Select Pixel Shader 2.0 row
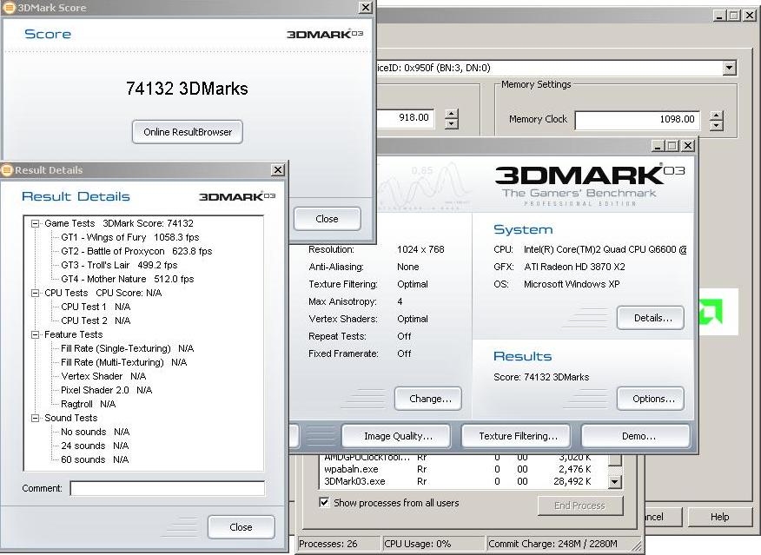This screenshot has width=761, height=555. coord(106,390)
